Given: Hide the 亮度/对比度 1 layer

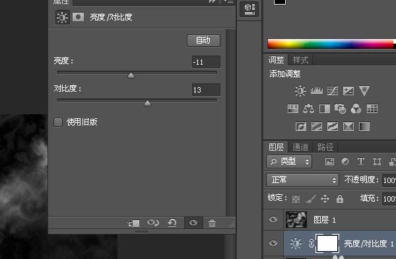Looking at the screenshot, I should [273, 243].
